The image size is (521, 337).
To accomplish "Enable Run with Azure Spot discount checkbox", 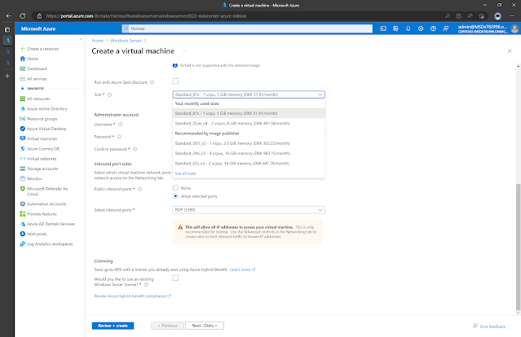I will [175, 81].
